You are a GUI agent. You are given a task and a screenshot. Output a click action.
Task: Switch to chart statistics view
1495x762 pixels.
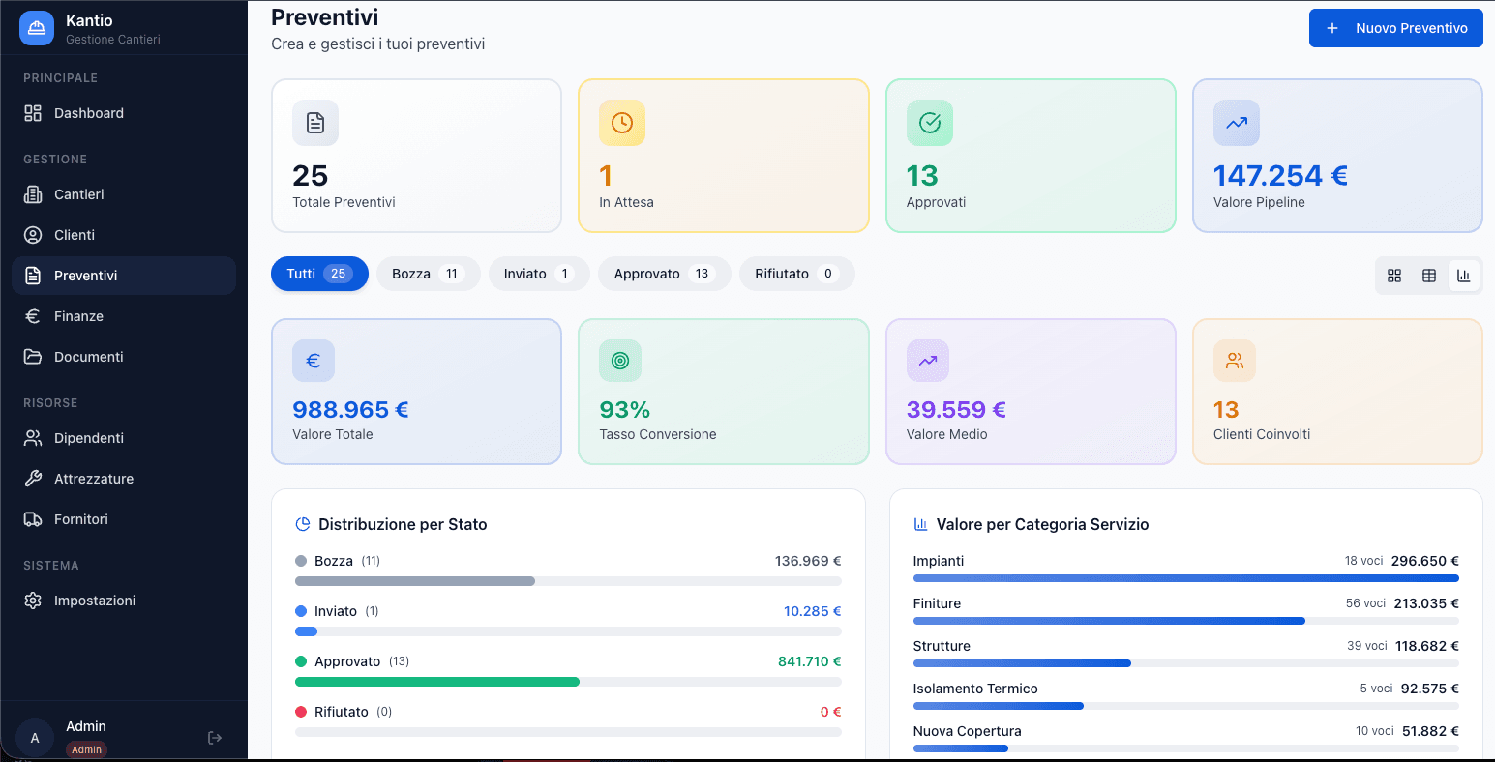pyautogui.click(x=1464, y=276)
